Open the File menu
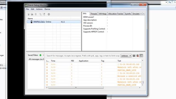The height and width of the screenshot is (99, 176). tap(28, 9)
